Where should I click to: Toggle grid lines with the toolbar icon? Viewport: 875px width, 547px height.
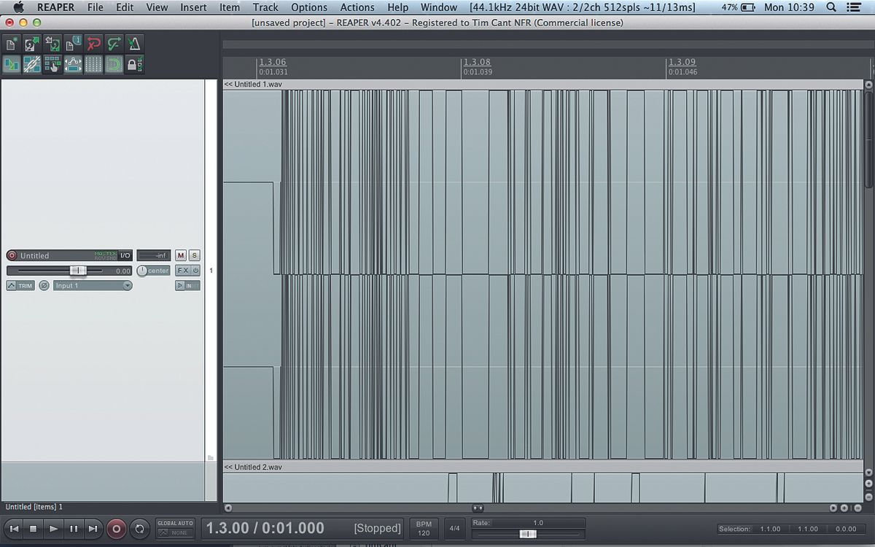click(x=93, y=64)
